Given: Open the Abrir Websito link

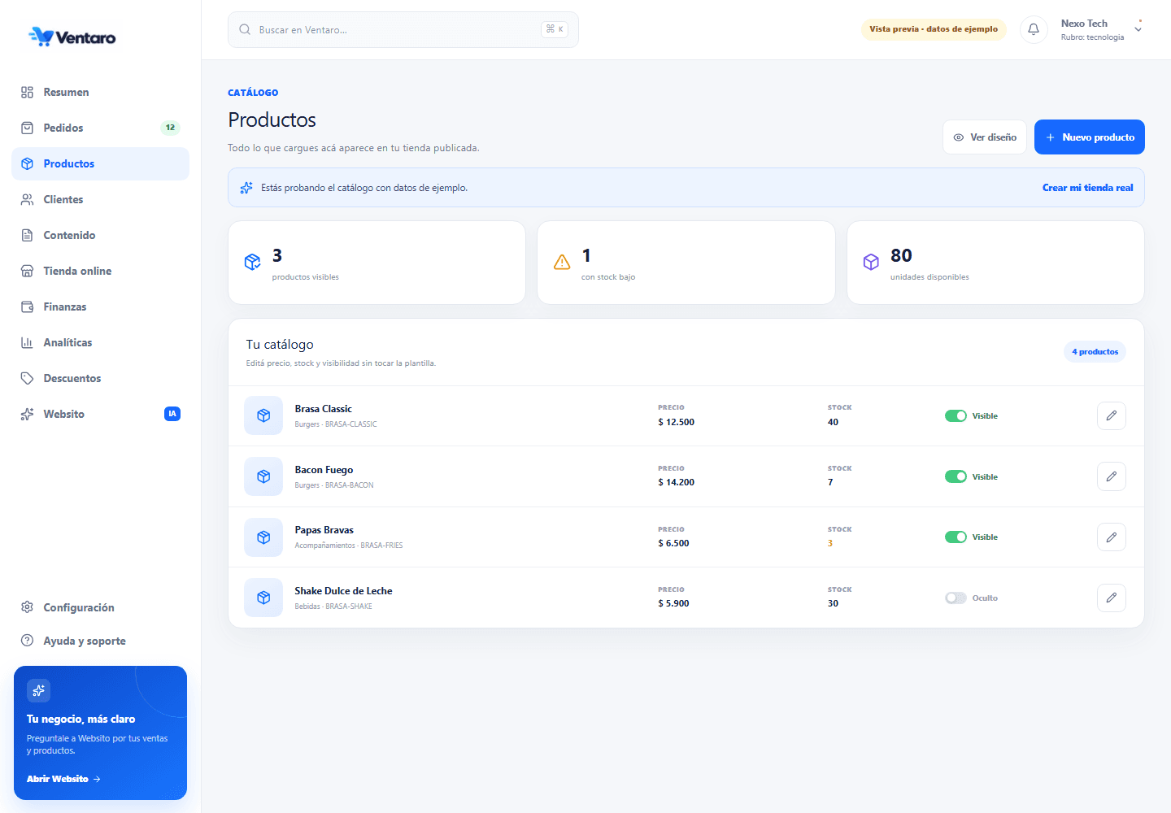Looking at the screenshot, I should tap(63, 779).
